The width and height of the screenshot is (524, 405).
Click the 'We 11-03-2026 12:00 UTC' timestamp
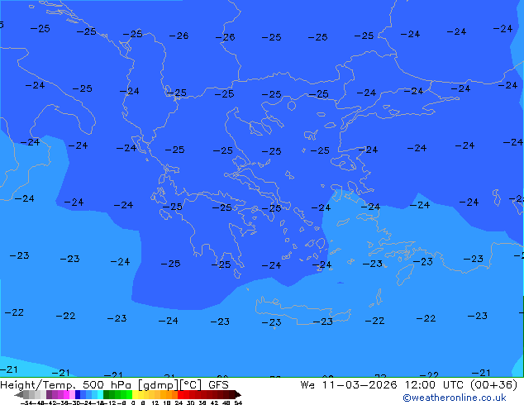pyautogui.click(x=383, y=385)
